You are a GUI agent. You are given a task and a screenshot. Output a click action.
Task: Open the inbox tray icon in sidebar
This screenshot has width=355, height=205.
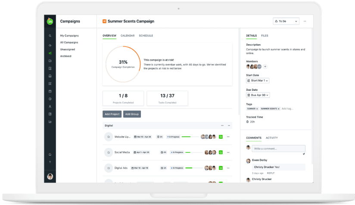pyautogui.click(x=50, y=76)
